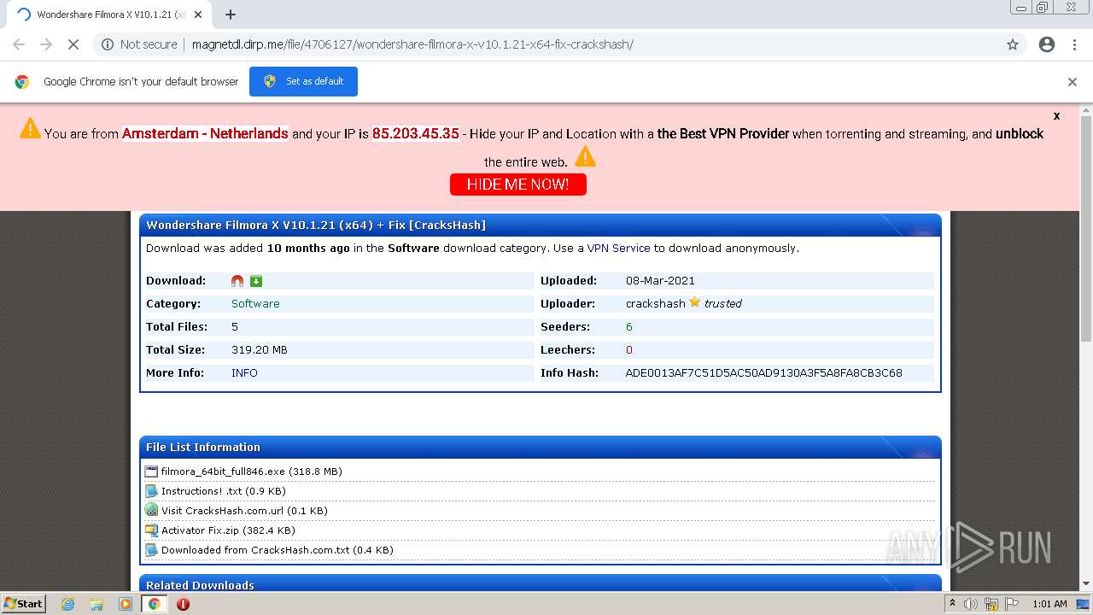1093x615 pixels.
Task: Click the seeders count 6
Action: click(629, 327)
